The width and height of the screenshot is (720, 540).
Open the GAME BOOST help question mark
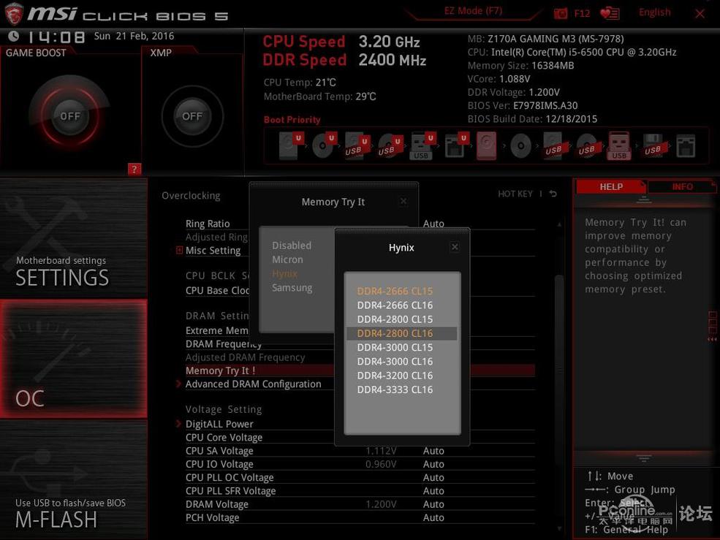coord(134,169)
